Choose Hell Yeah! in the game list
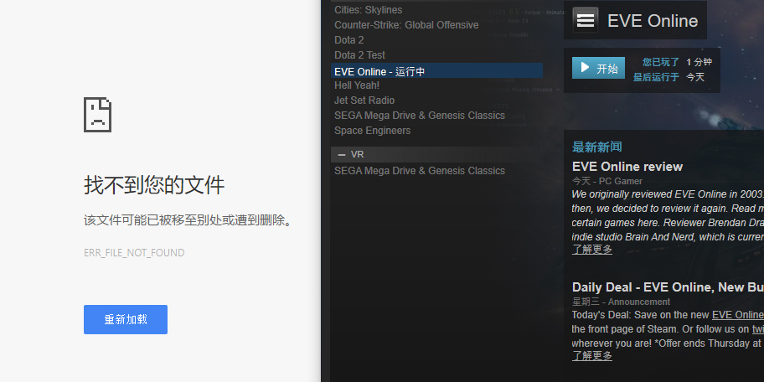The width and height of the screenshot is (764, 382). click(357, 85)
